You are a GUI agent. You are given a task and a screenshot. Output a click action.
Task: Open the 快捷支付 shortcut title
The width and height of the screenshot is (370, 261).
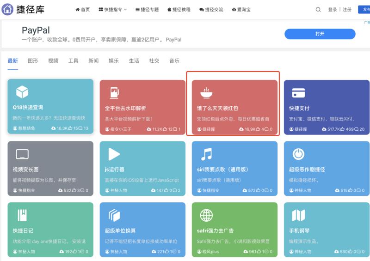point(299,109)
